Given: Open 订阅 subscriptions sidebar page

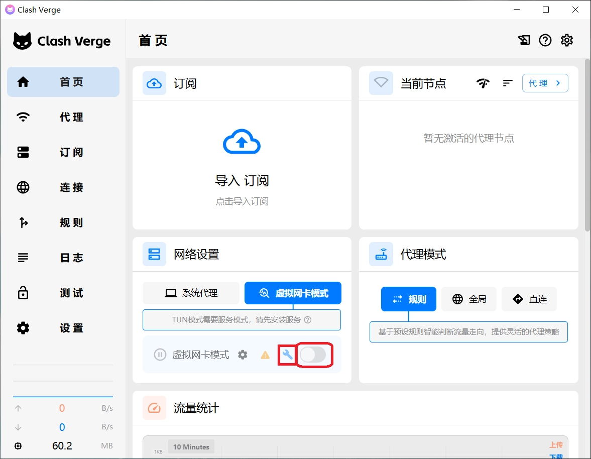Looking at the screenshot, I should [x=63, y=152].
